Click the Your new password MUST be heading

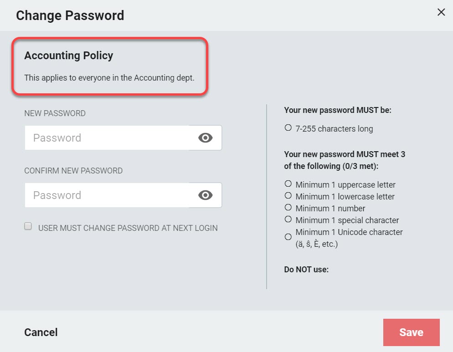tap(337, 110)
